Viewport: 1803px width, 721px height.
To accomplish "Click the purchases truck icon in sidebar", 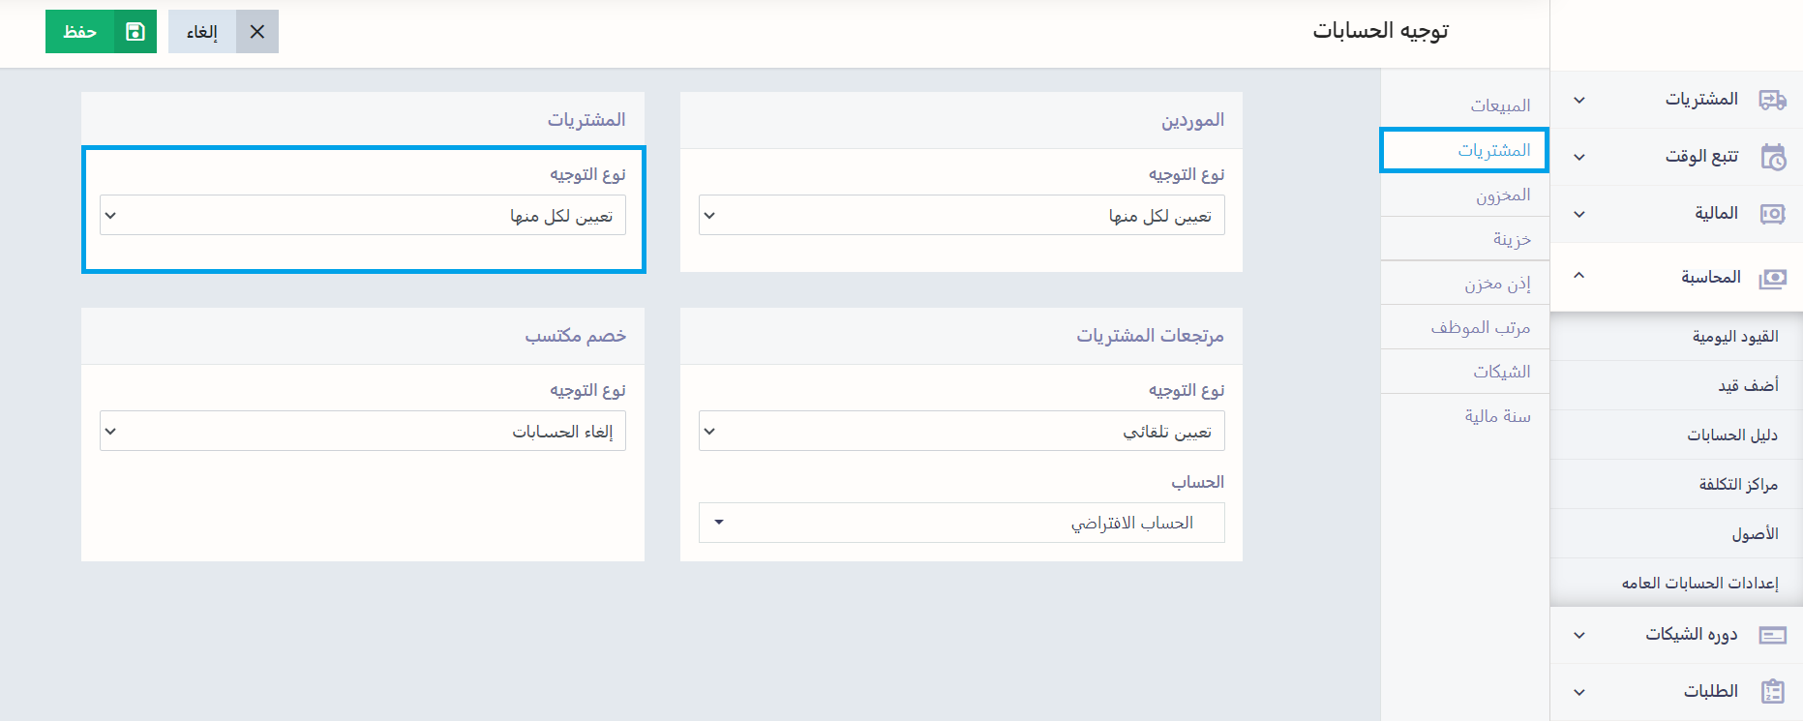I will click(x=1772, y=100).
